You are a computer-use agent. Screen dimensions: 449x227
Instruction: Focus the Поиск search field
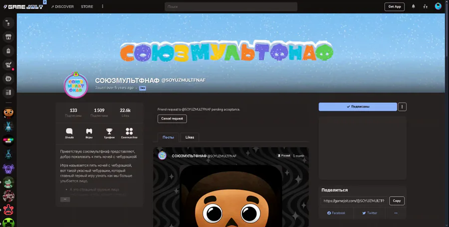231,6
